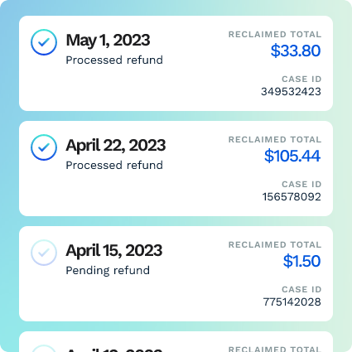Click the partially visible checkmark icon at bottom
The image size is (352, 352).
click(x=44, y=349)
